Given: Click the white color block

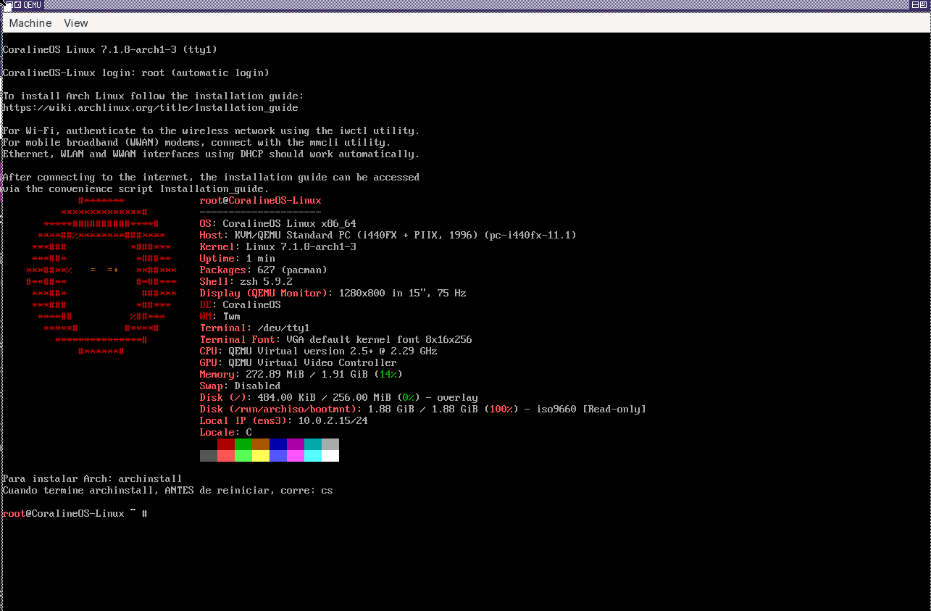Looking at the screenshot, I should [x=330, y=456].
